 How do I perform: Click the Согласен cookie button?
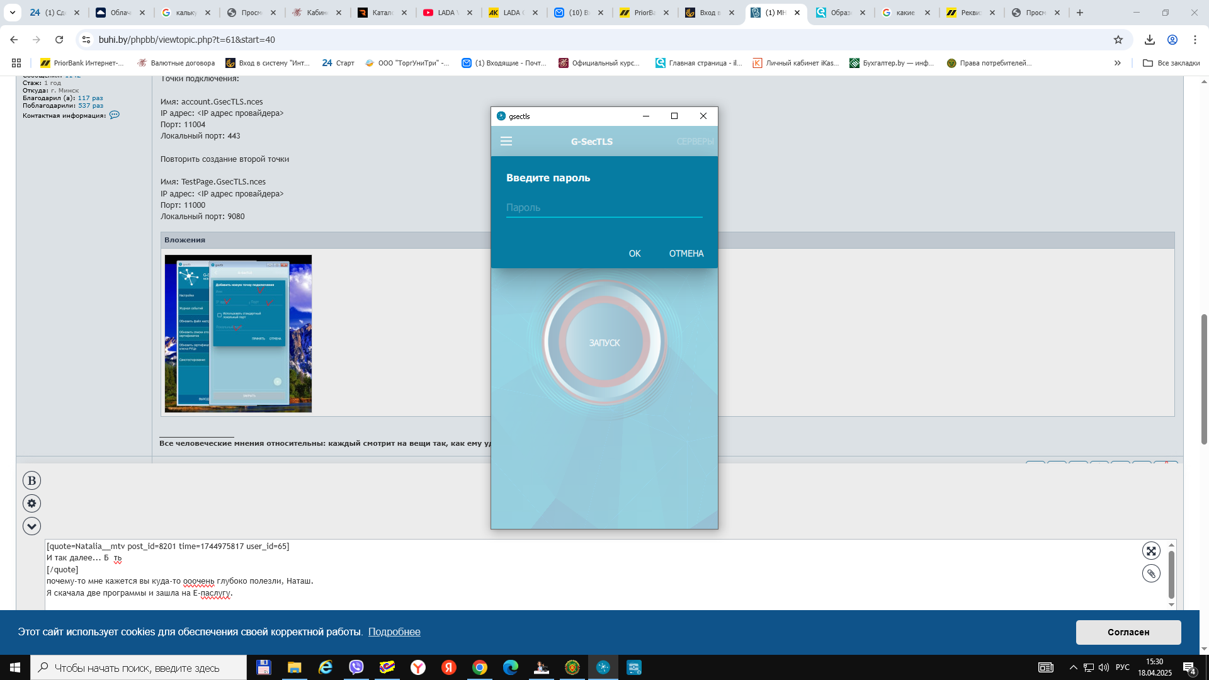pyautogui.click(x=1128, y=632)
